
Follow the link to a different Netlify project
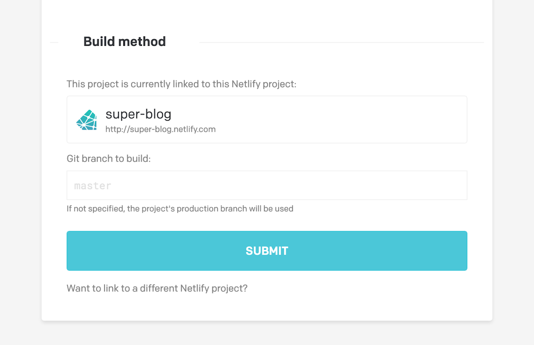pyautogui.click(x=157, y=288)
